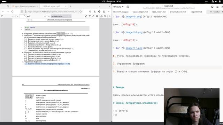The image size is (223, 125).
Task: Switch to stage3_report.md tab
Action: pos(140,12)
